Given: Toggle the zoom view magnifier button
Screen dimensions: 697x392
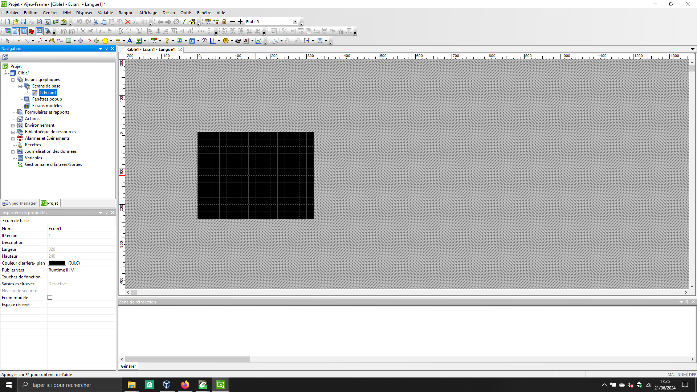Looking at the screenshot, I should coord(24,31).
